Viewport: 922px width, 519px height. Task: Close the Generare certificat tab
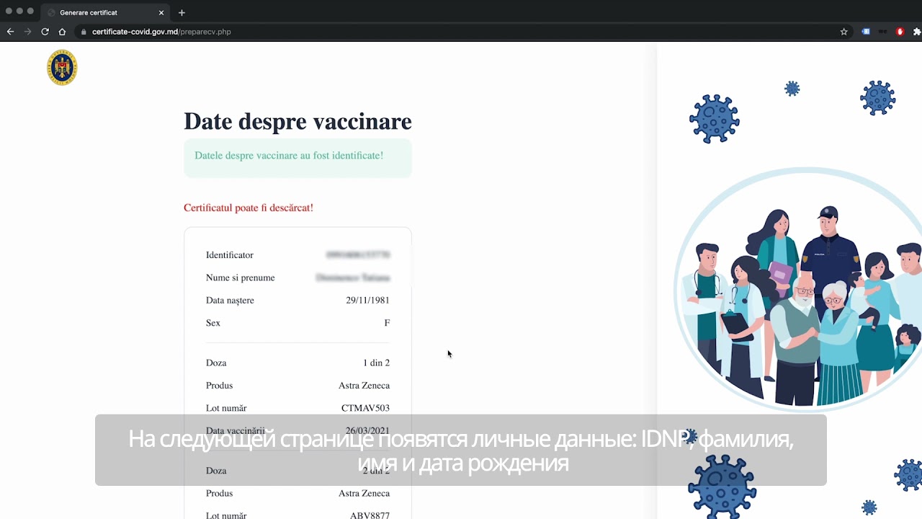[x=161, y=12]
